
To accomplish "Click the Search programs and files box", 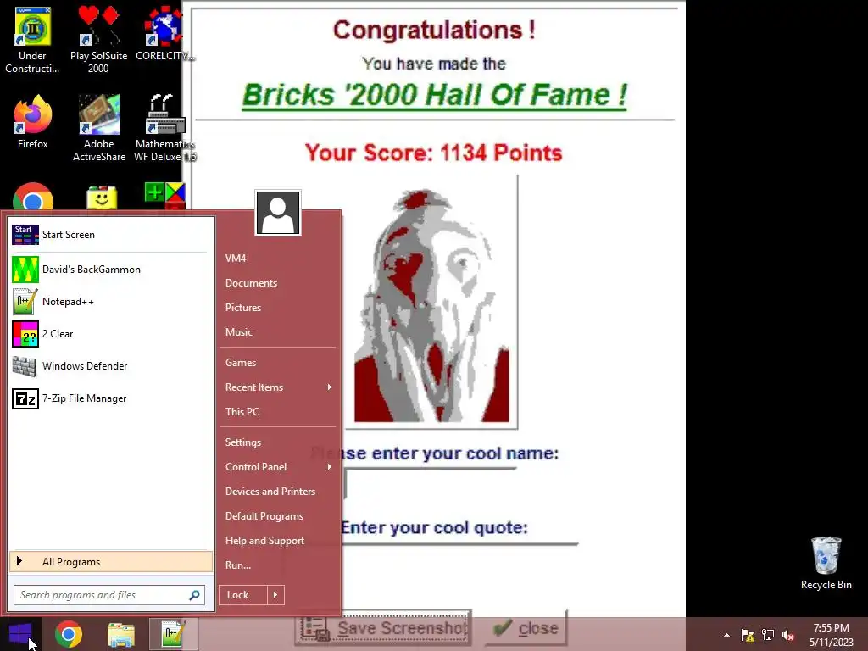I will [x=109, y=595].
